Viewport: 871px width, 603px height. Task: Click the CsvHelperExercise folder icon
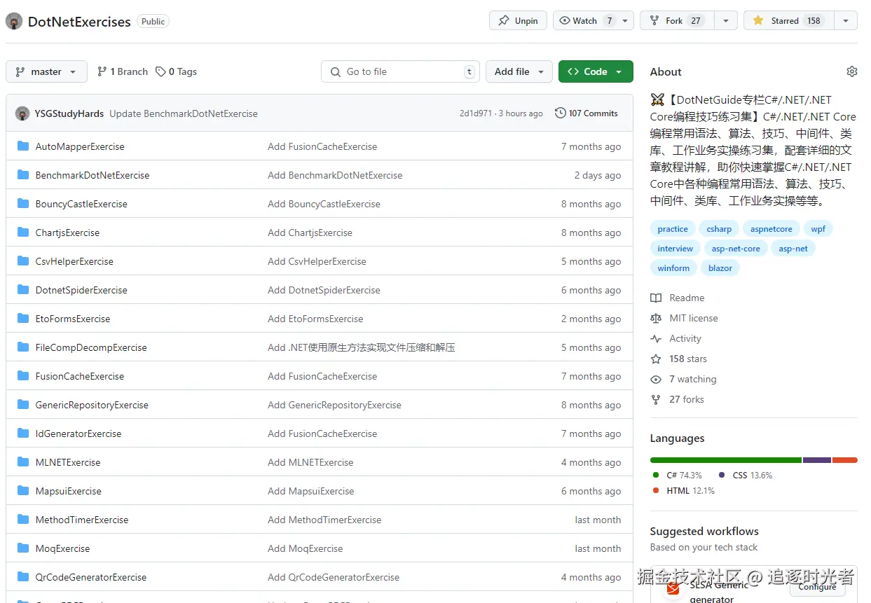pos(23,261)
